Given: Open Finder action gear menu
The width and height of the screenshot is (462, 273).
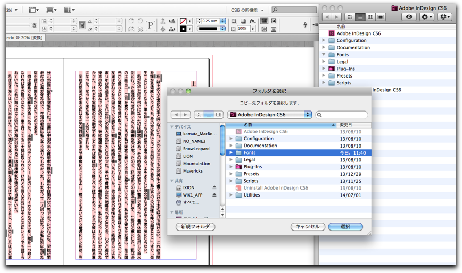Looking at the screenshot, I should 427,17.
